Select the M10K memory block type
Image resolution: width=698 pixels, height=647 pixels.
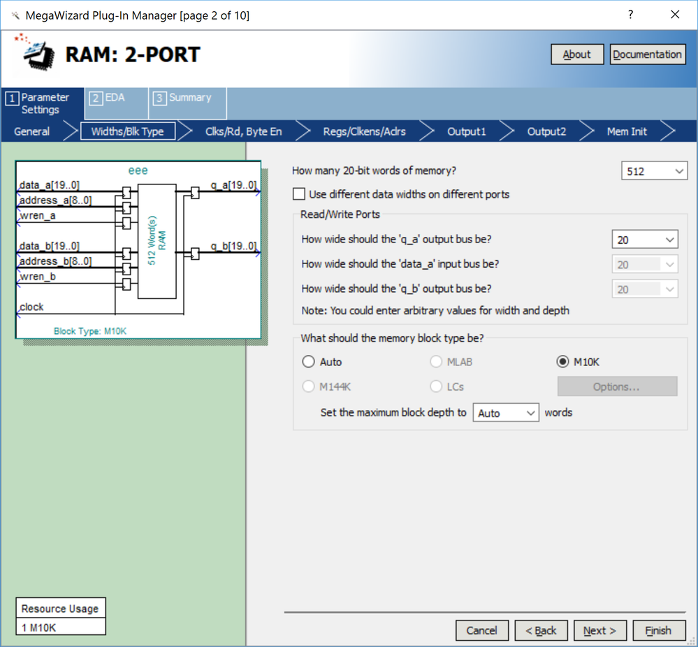(563, 362)
